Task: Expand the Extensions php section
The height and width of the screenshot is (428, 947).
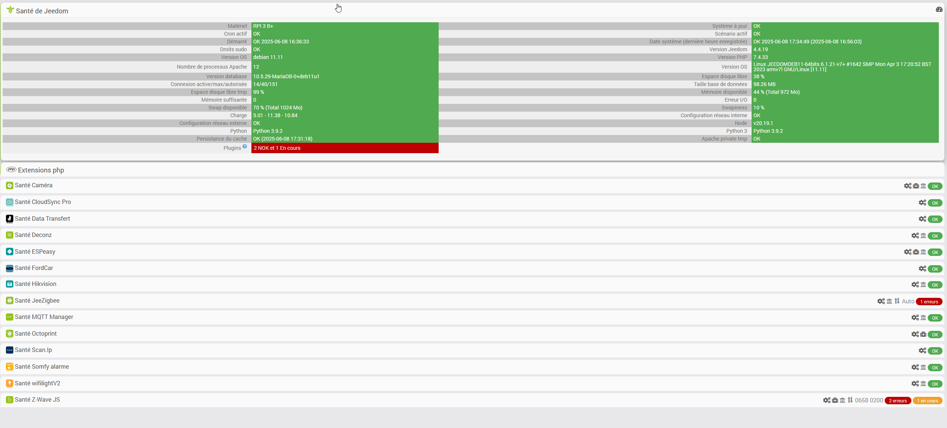Action: click(472, 170)
